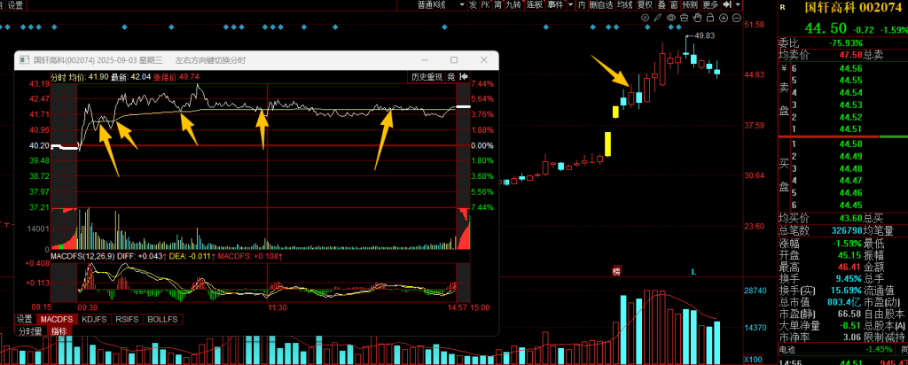The width and height of the screenshot is (908, 365).
Task: Click the yellow limit-up candlestick on K-line chart
Action: (608, 144)
